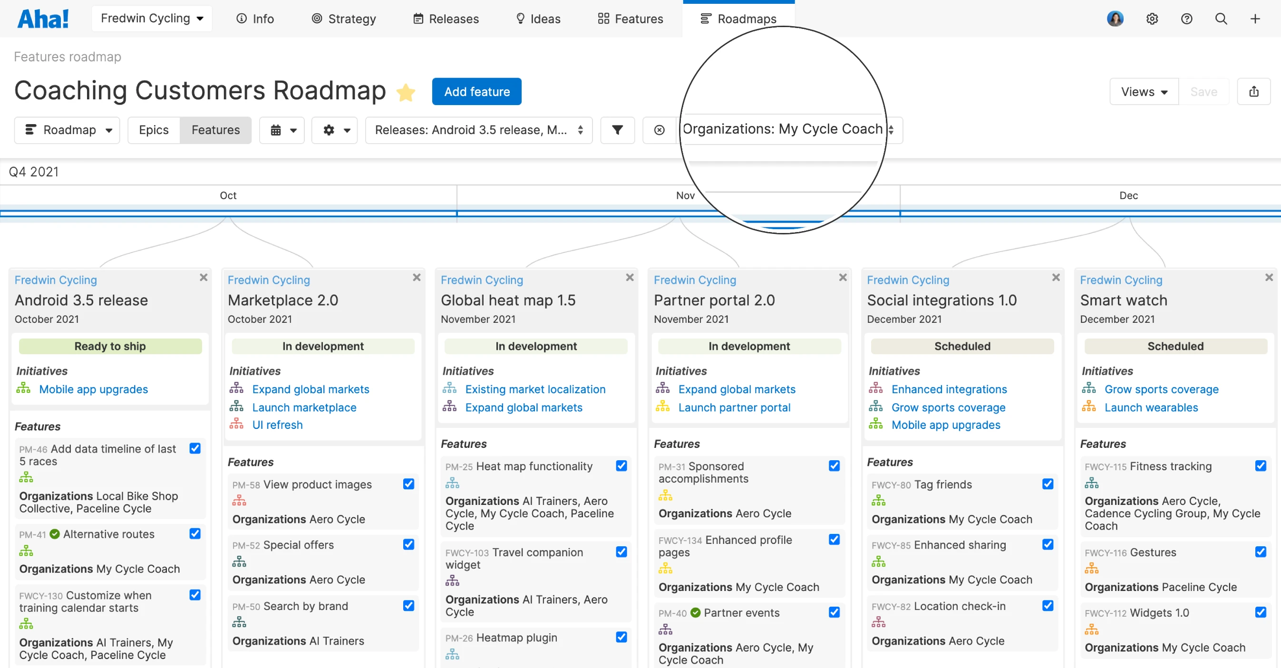Open the Launch partner portal initiative link

click(734, 407)
